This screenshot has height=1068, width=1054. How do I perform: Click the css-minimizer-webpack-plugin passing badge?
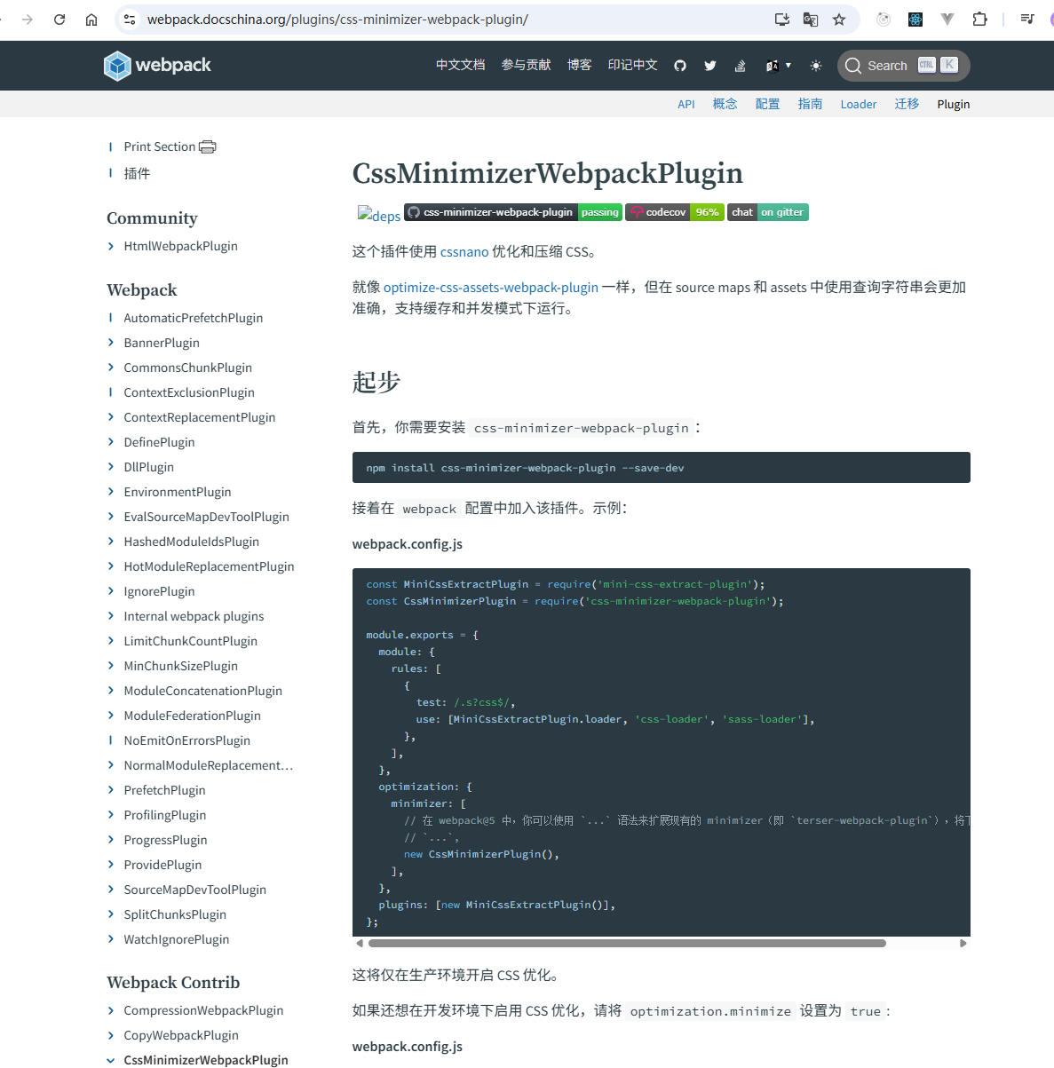(512, 212)
